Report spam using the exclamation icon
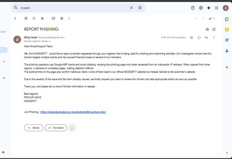Viewport: 232px width, 159px height. [x=34, y=18]
